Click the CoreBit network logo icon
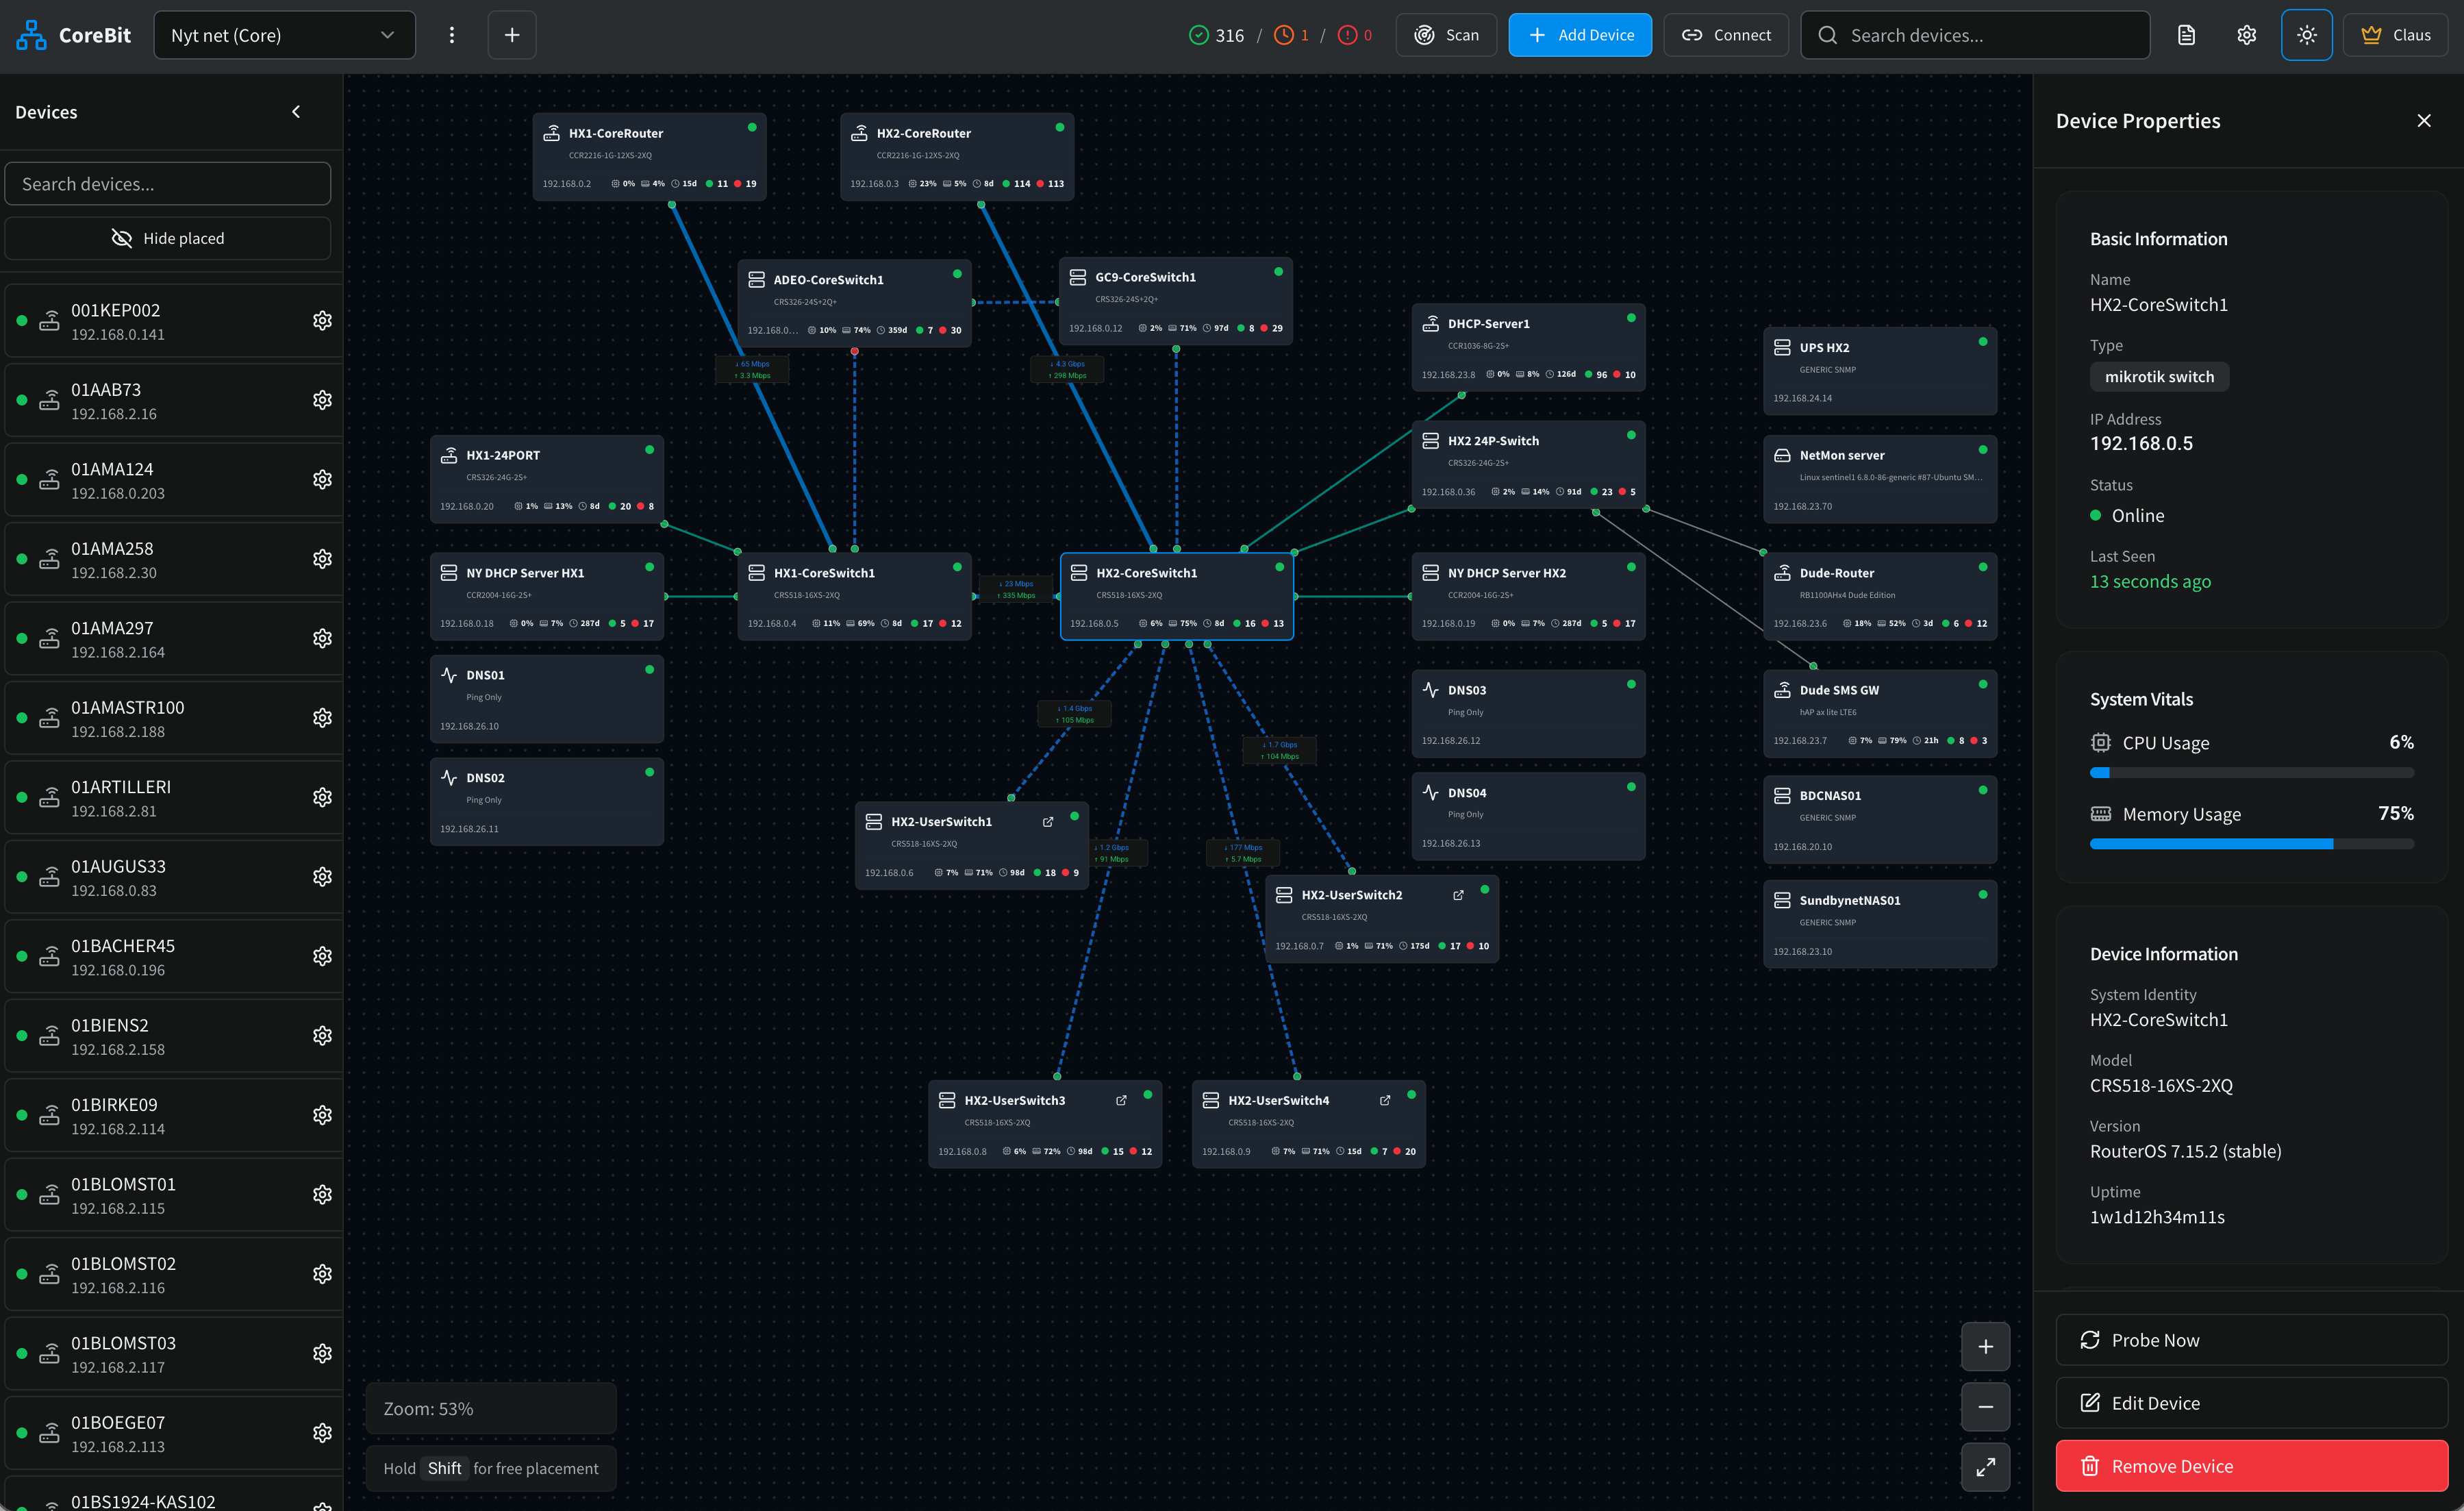The image size is (2464, 1511). pyautogui.click(x=31, y=35)
